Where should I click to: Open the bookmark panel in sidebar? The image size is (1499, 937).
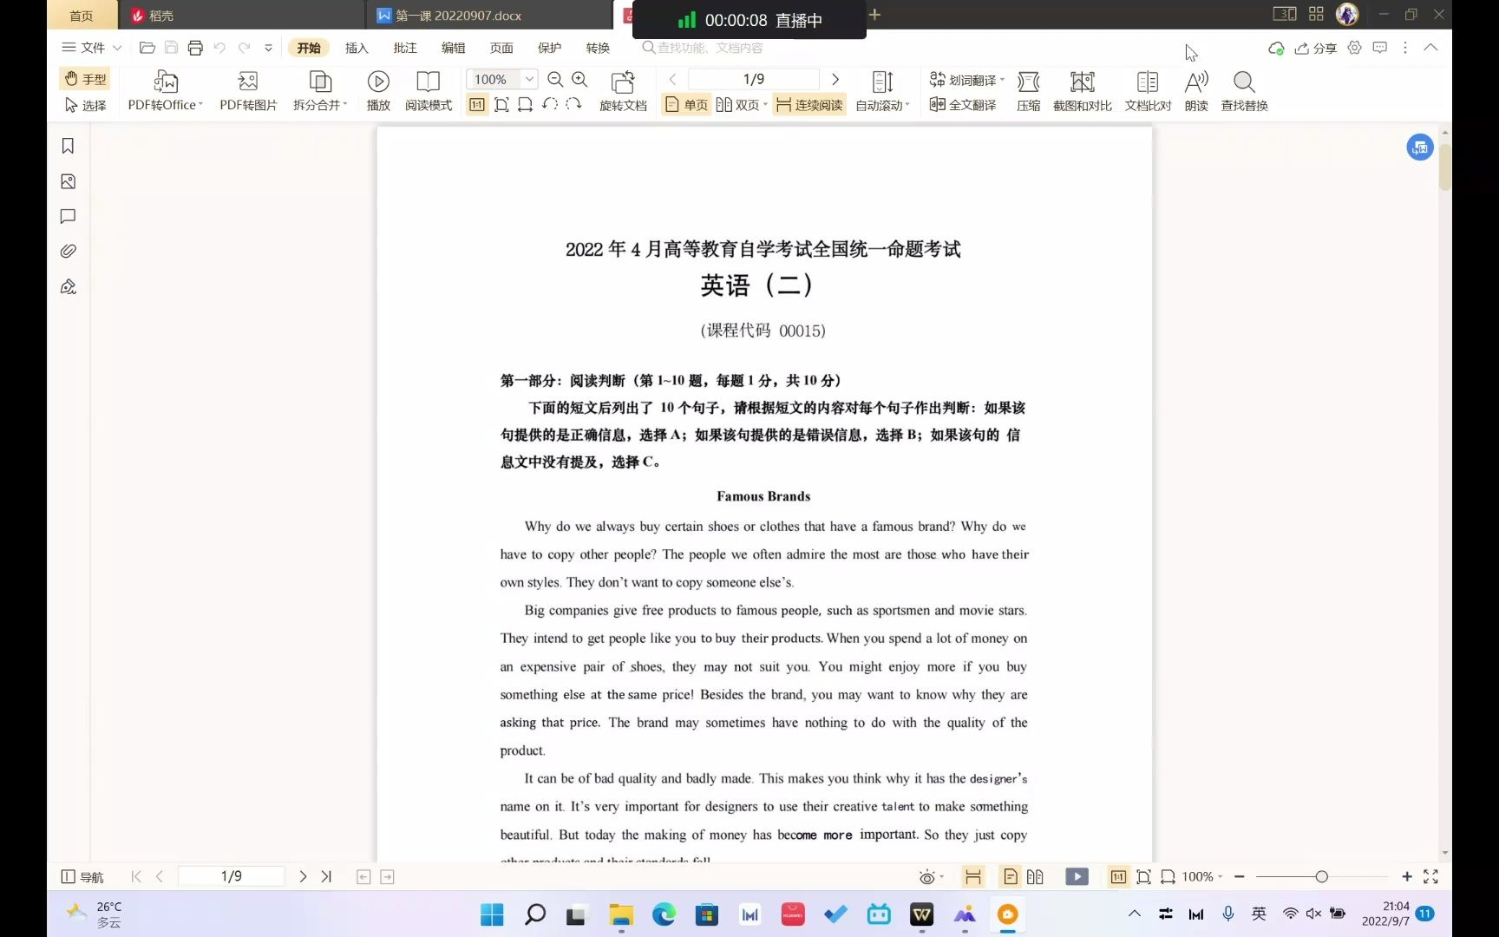[x=68, y=146]
